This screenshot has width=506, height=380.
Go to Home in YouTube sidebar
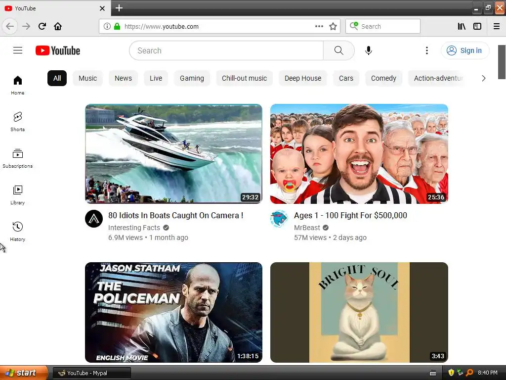coord(17,85)
